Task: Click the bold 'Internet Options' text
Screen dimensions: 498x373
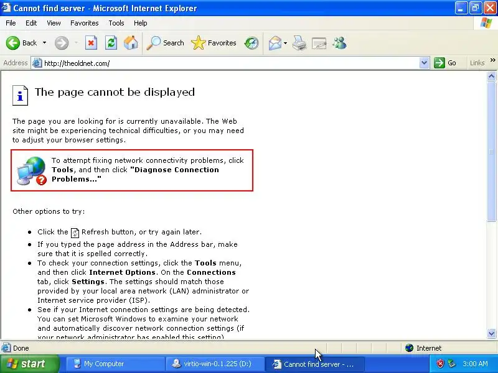Action: (x=122, y=272)
